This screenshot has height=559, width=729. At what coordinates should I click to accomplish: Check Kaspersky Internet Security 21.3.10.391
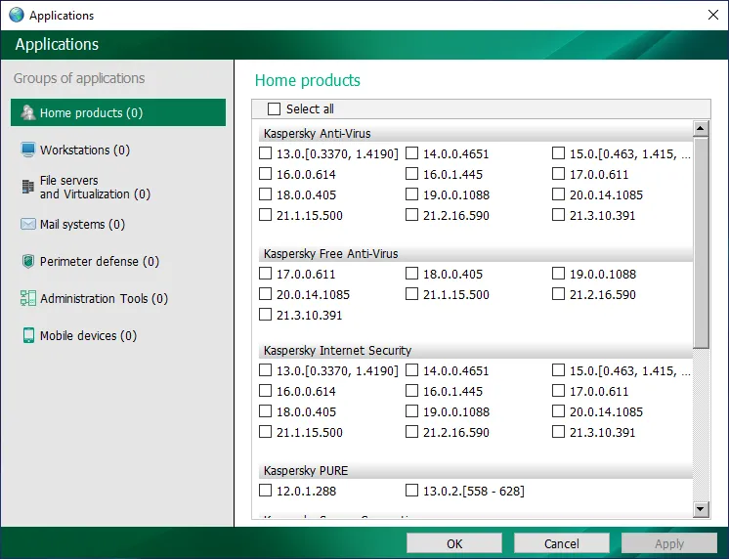558,432
